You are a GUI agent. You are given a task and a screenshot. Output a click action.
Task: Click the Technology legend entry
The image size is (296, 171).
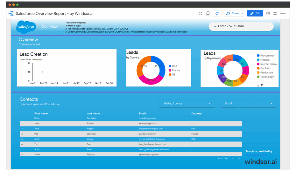pos(265,77)
